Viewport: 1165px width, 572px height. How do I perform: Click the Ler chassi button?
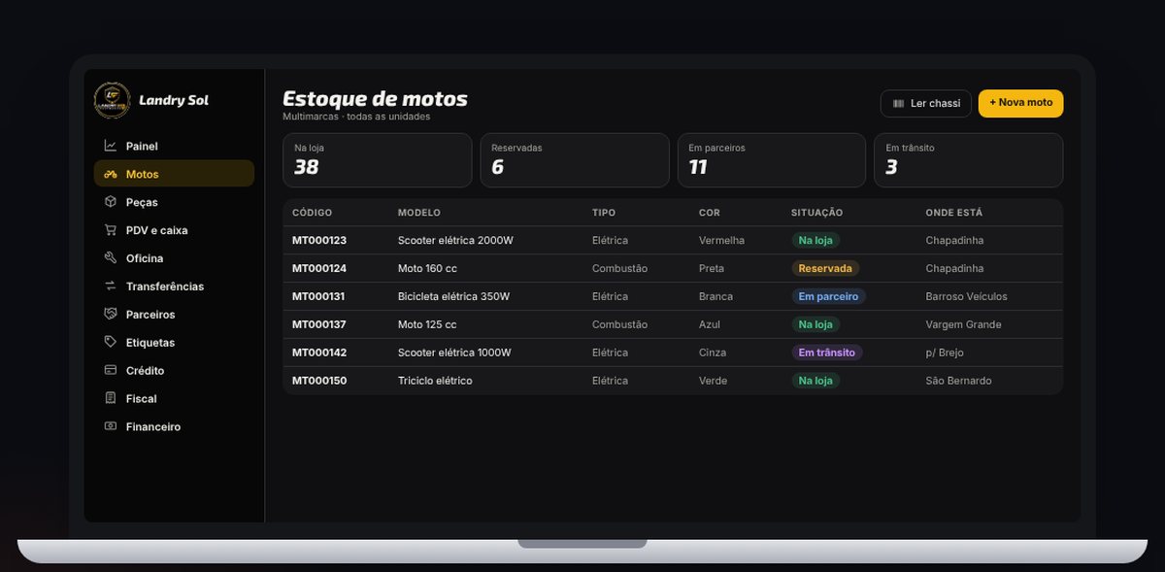point(926,104)
